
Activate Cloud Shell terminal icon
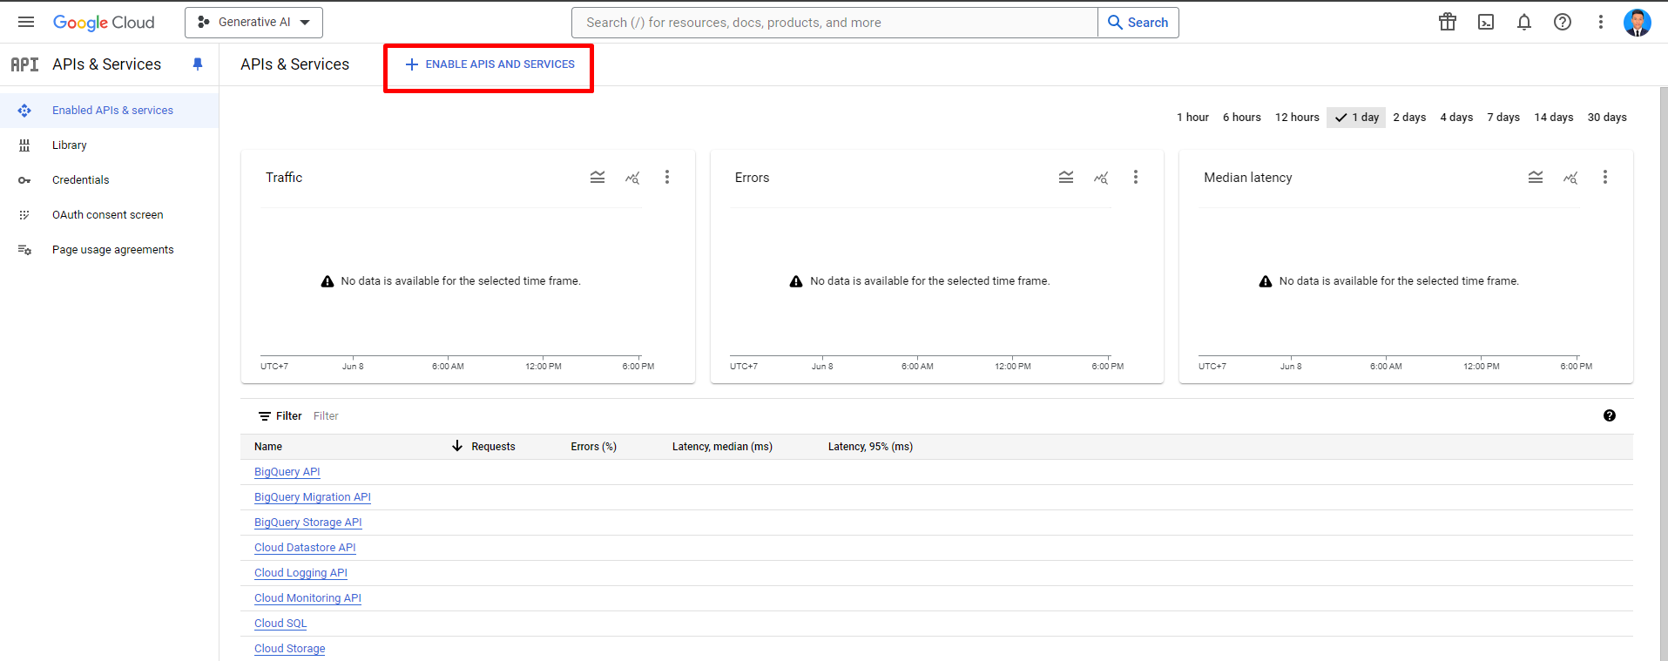[1486, 22]
